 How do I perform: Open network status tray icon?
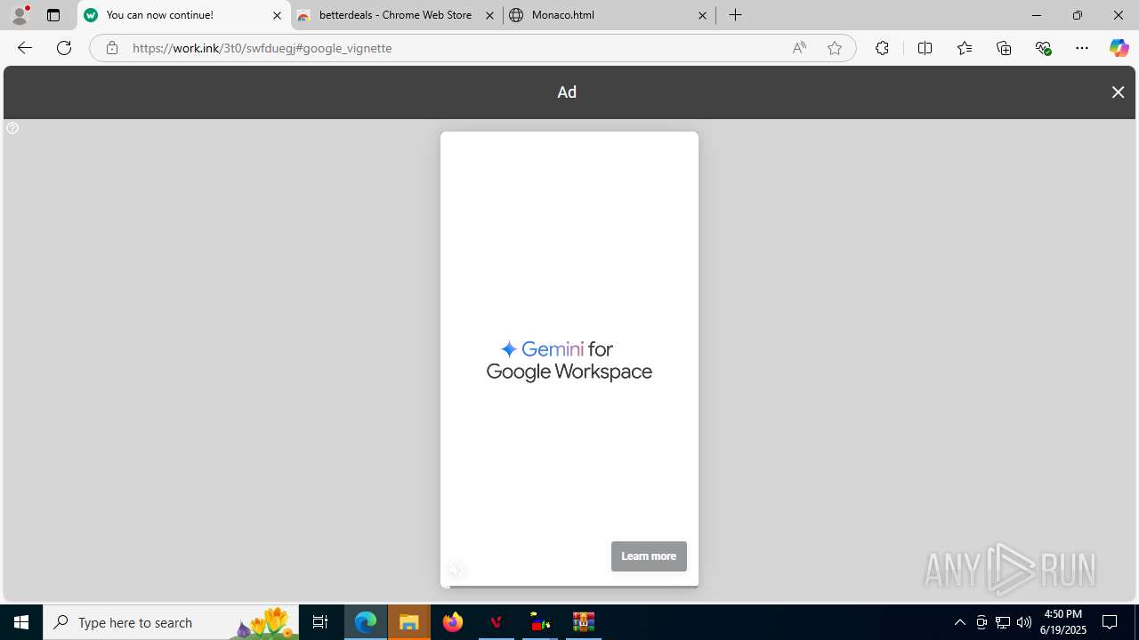pyautogui.click(x=1003, y=622)
